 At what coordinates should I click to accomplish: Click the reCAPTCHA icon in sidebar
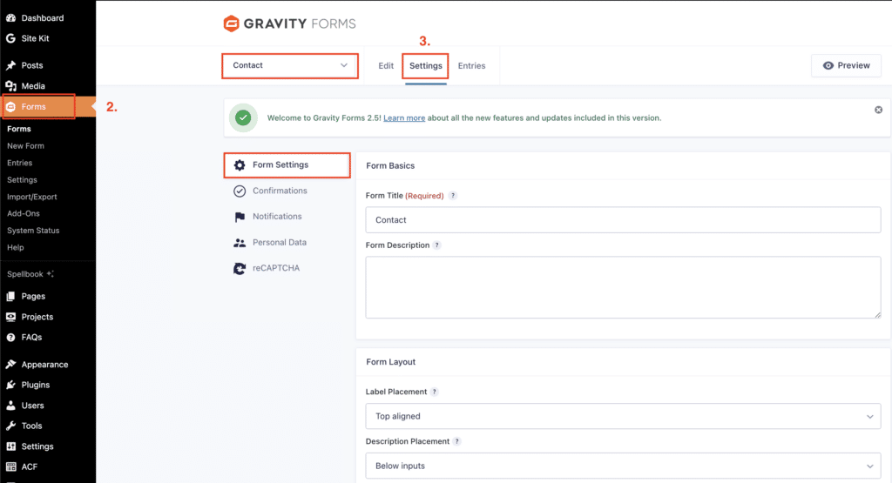pos(240,269)
